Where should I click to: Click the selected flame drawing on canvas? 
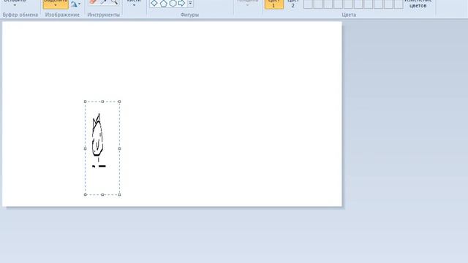point(98,140)
